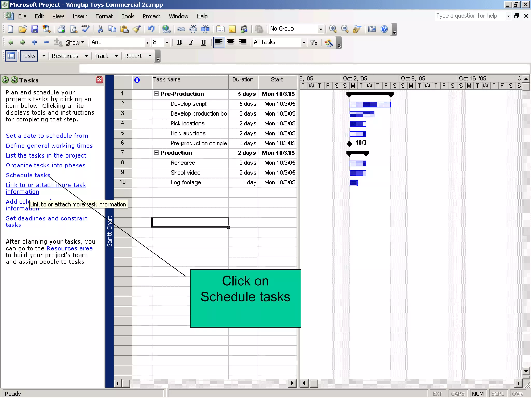Run the Spelling check icon
531x398 pixels.
coord(86,29)
